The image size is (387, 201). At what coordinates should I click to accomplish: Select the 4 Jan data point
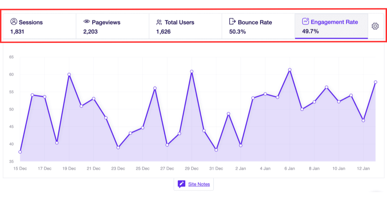[265, 94]
